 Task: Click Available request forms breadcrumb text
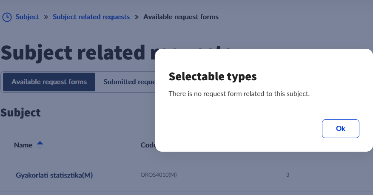coord(181,17)
